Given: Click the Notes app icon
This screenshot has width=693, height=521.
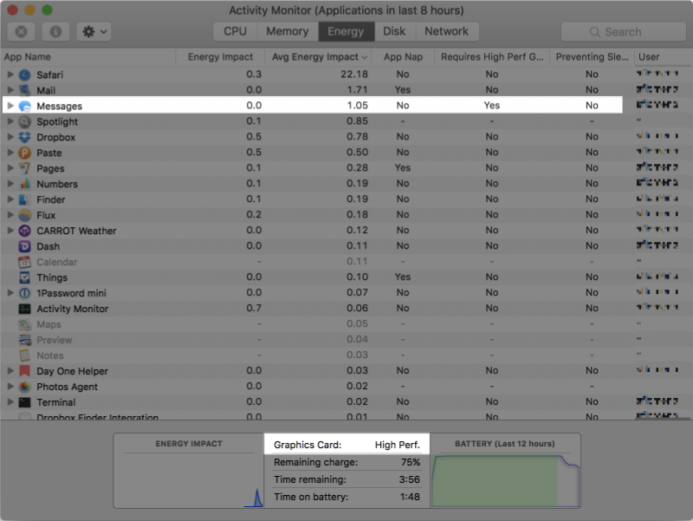Looking at the screenshot, I should pos(25,355).
